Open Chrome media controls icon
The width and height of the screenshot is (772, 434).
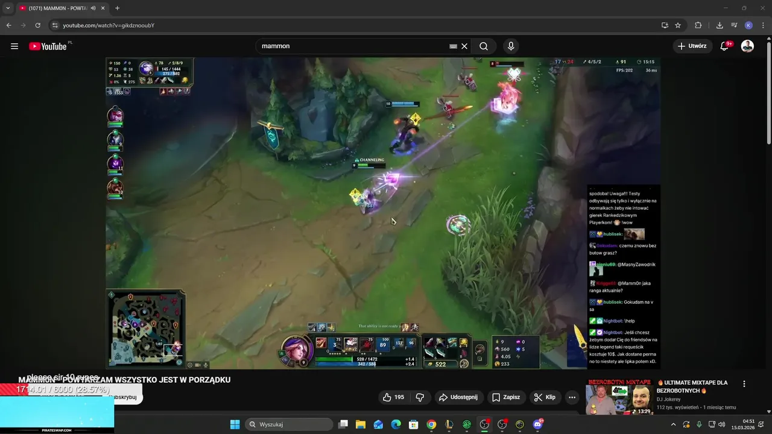point(734,25)
